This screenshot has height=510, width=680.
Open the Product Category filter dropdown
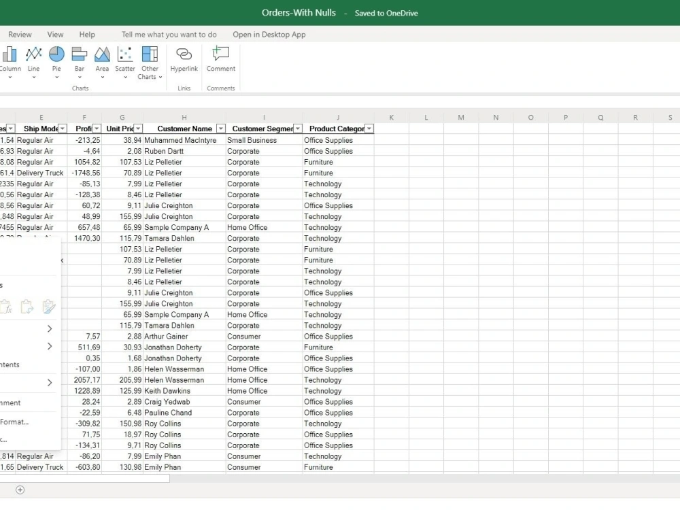369,129
